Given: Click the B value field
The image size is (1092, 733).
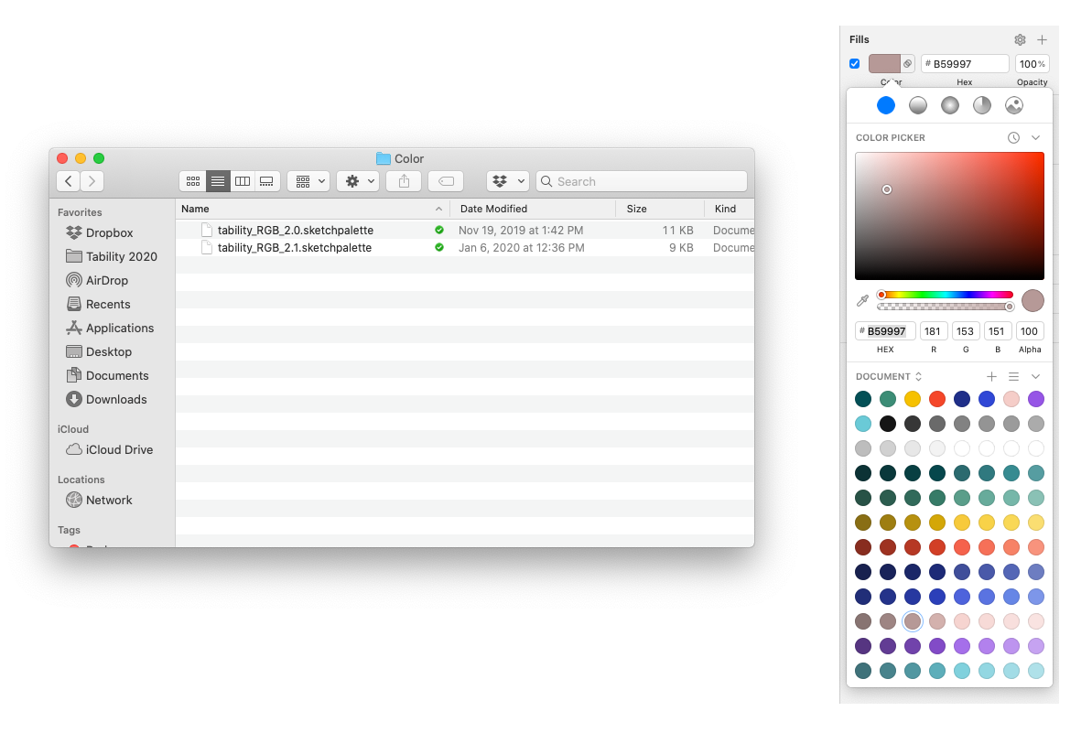Looking at the screenshot, I should 998,331.
